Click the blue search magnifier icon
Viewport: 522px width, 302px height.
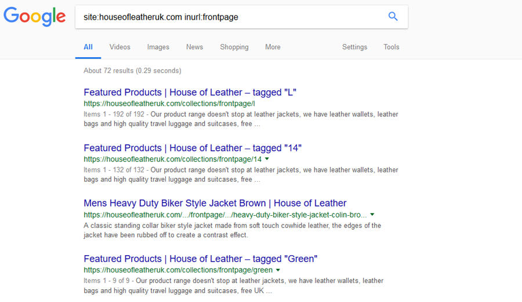coord(393,17)
